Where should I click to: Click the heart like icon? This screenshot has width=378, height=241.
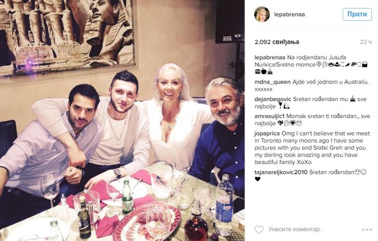pos(259,229)
